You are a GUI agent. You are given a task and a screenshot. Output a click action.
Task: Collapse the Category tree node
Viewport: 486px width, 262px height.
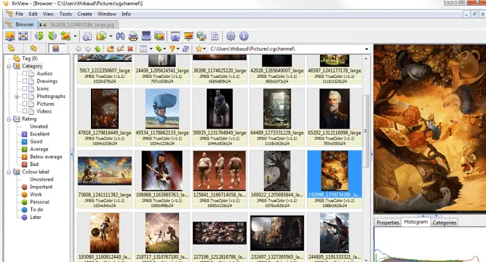(9, 66)
